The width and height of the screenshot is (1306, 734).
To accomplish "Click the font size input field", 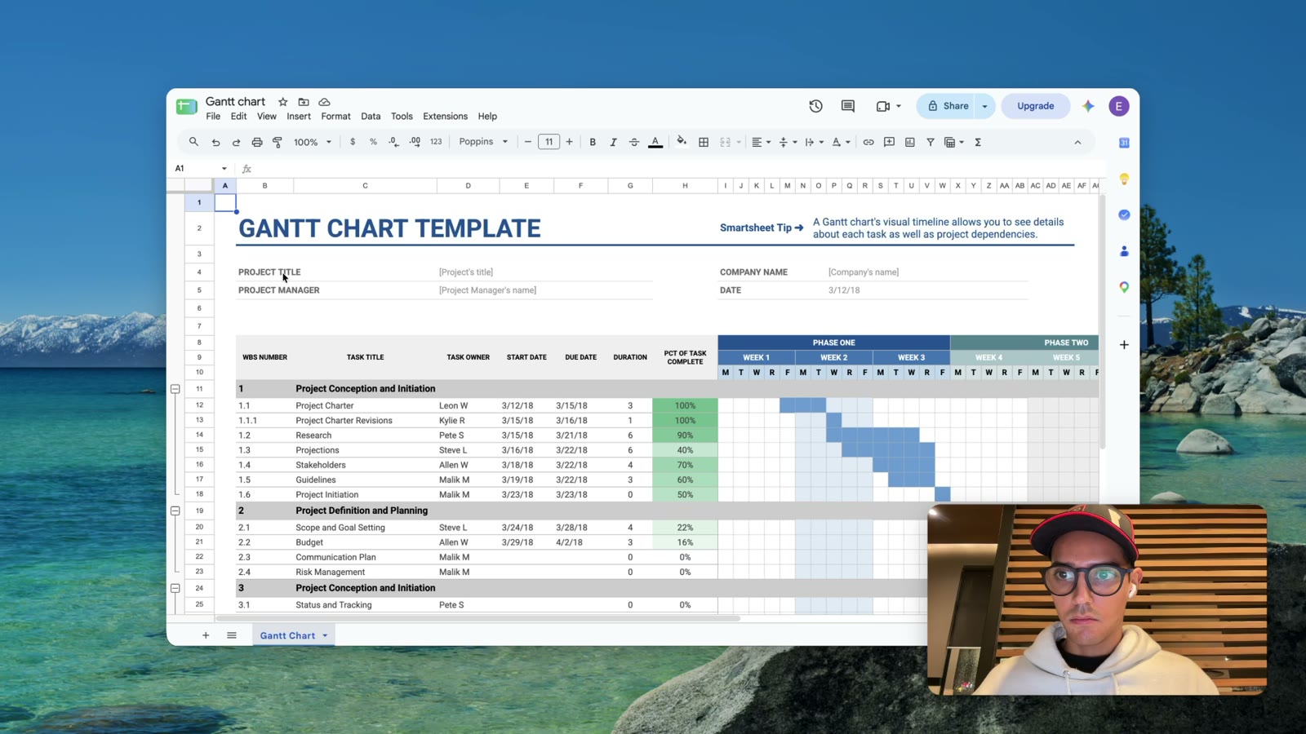I will click(x=549, y=142).
